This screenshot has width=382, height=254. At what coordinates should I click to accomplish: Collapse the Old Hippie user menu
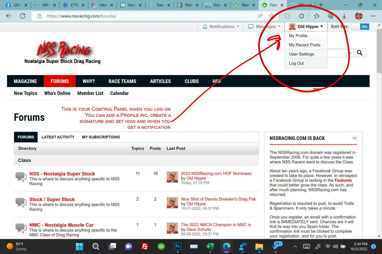click(306, 27)
